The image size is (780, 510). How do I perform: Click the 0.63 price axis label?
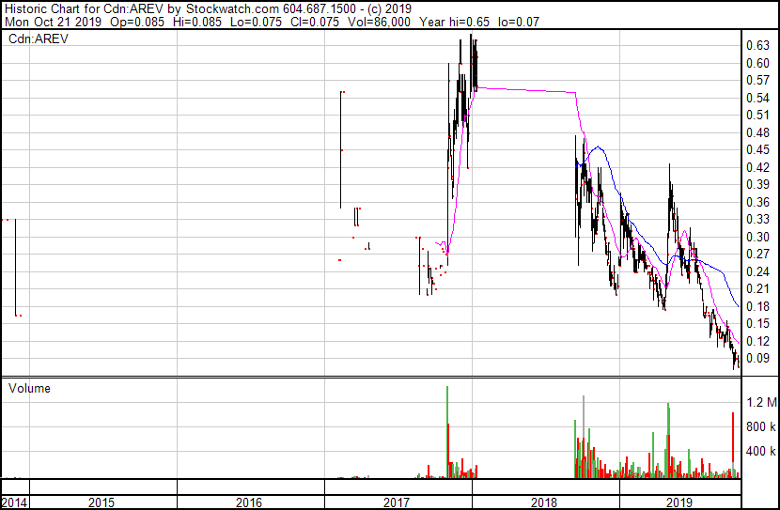pos(758,46)
